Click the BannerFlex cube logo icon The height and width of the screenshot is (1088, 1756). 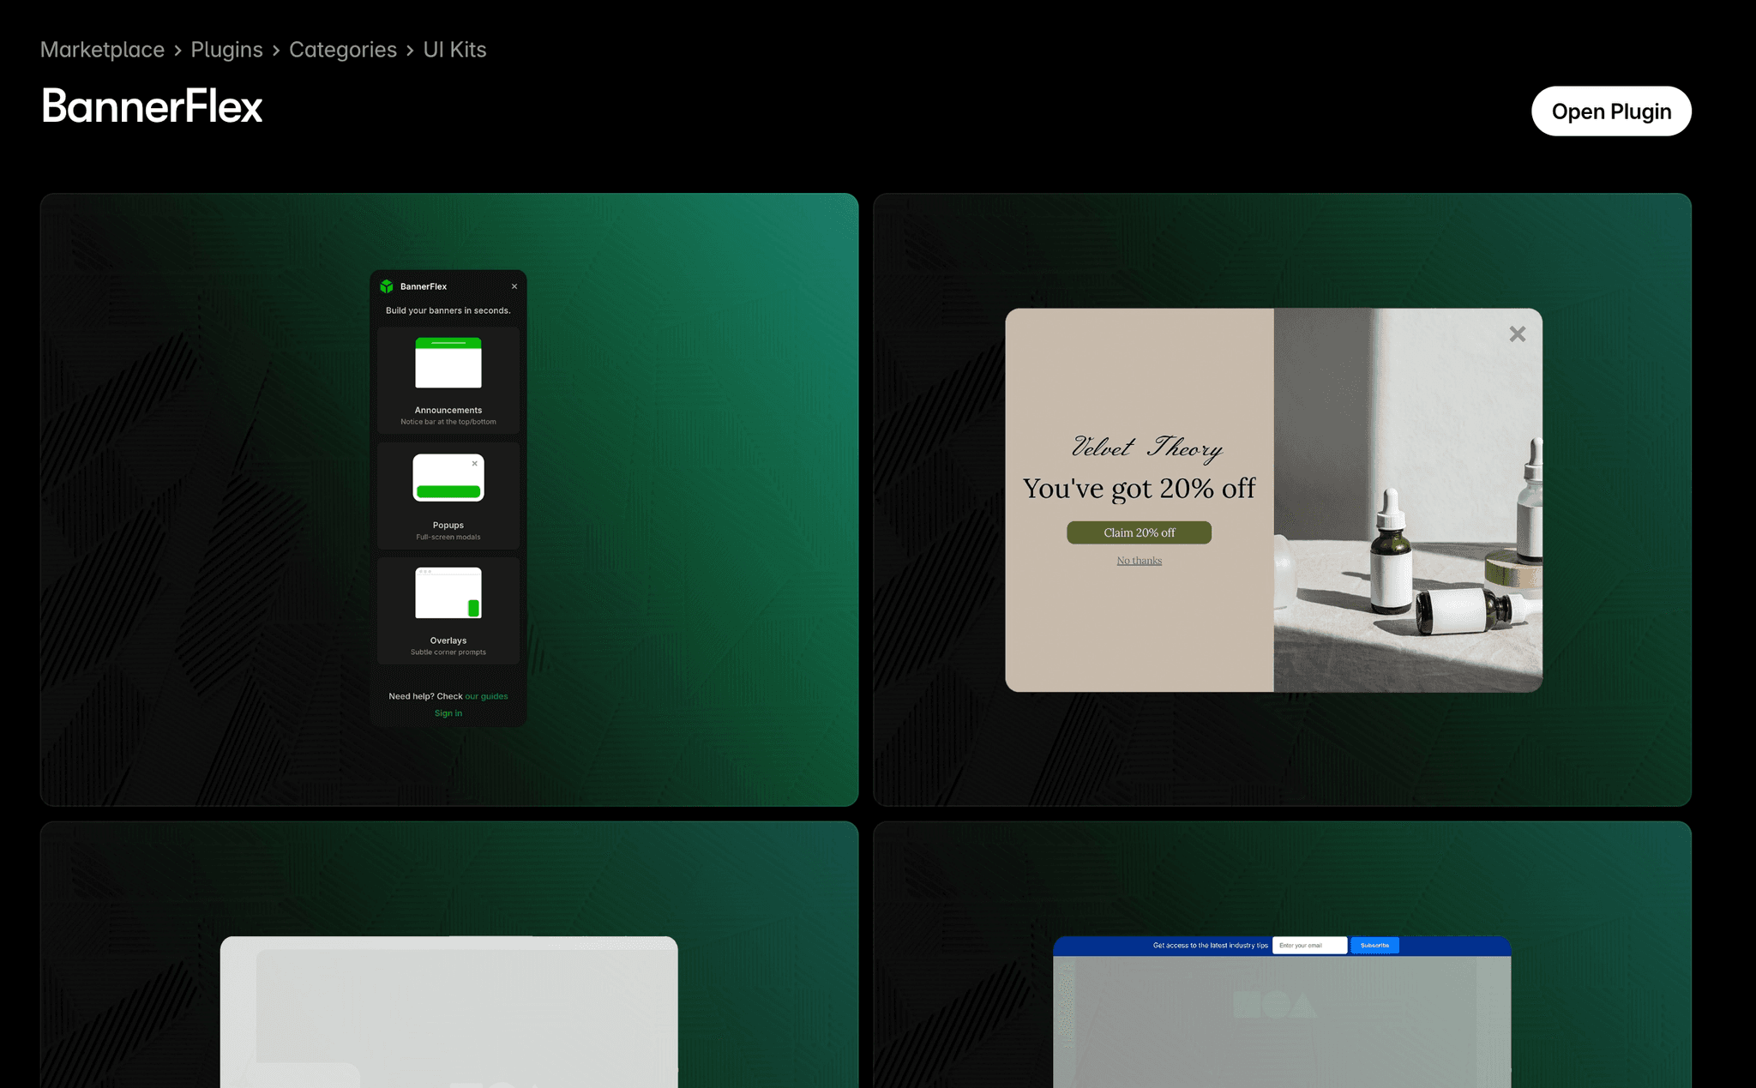(388, 286)
